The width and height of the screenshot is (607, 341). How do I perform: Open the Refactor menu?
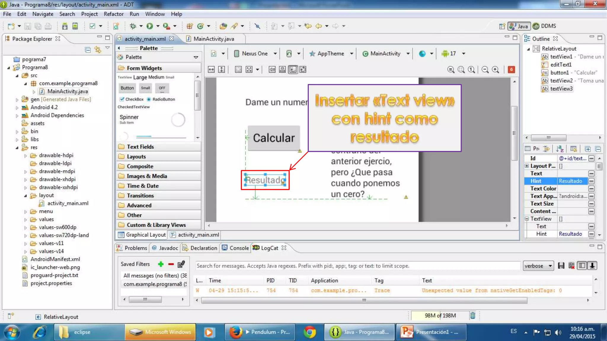pyautogui.click(x=113, y=14)
